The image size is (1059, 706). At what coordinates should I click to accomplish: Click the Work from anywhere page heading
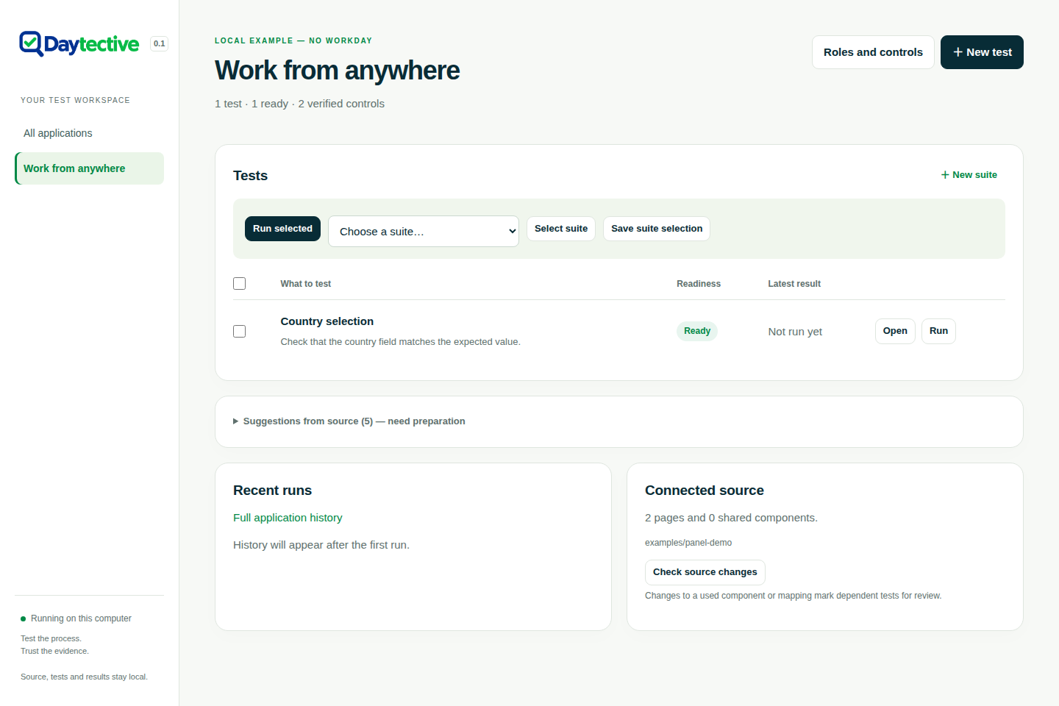point(338,71)
